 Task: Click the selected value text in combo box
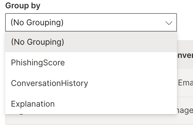point(37,22)
